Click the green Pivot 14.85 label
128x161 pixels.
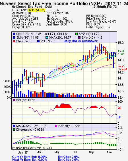click(x=121, y=53)
